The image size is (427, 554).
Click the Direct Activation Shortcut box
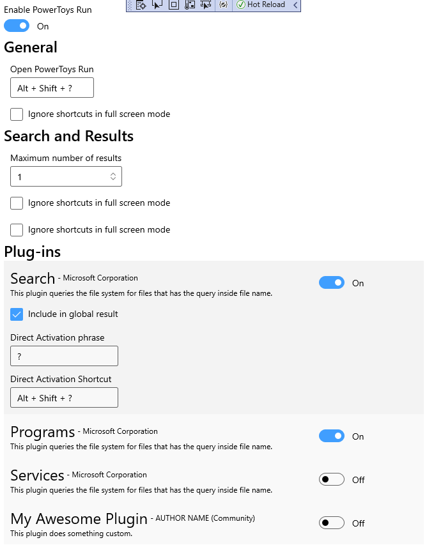click(64, 397)
